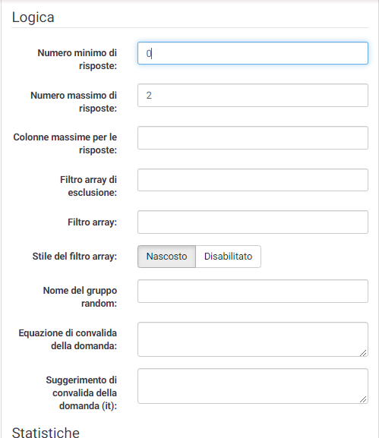Click the 'Numero minimo di risposte:' label
Image resolution: width=379 pixels, height=438 pixels.
[77, 59]
